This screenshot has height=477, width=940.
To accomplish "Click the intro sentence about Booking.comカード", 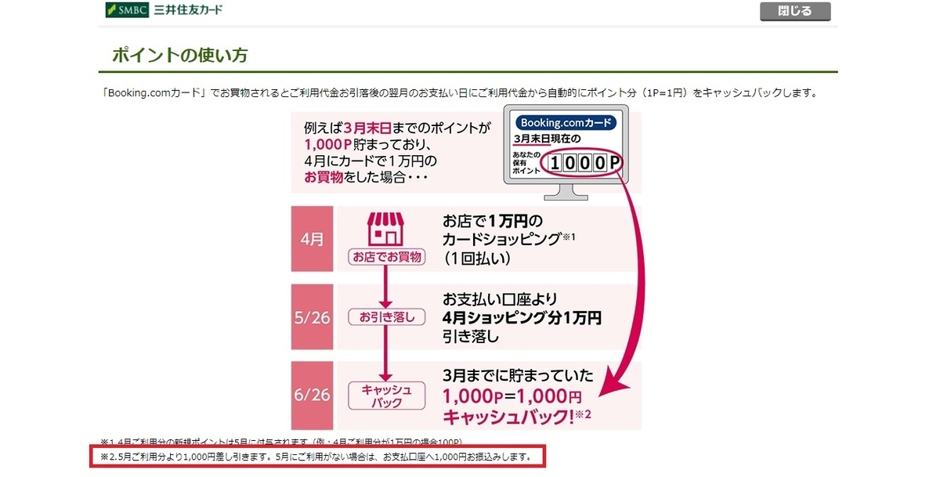I will point(461,92).
